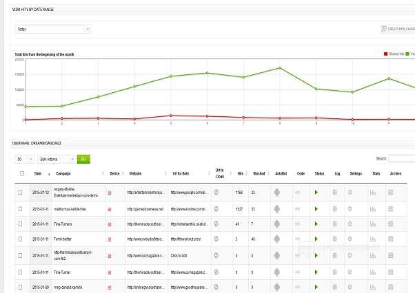Click Url to Cloak icon for Tina-Turners

click(216, 224)
